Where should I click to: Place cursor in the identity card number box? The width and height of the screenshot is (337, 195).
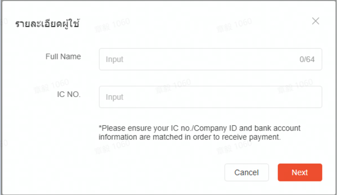210,97
